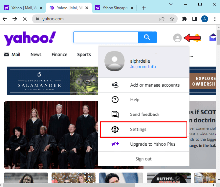Click the Send feedback chat icon
This screenshot has height=187, width=220.
coord(115,114)
